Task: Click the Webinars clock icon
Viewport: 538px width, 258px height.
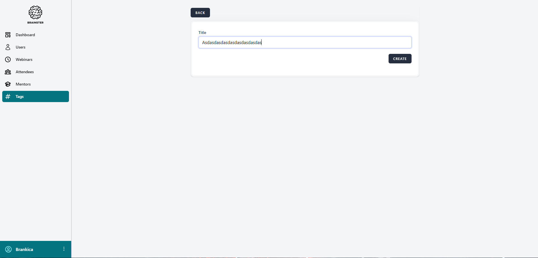Action: click(8, 59)
